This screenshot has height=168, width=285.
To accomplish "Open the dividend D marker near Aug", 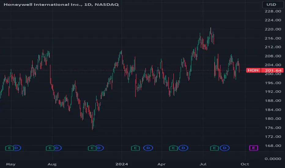I will [57, 148].
